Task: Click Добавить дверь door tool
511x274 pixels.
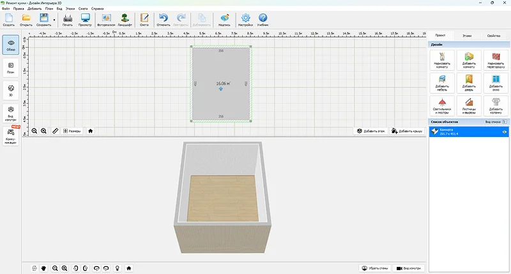Action: tap(469, 83)
